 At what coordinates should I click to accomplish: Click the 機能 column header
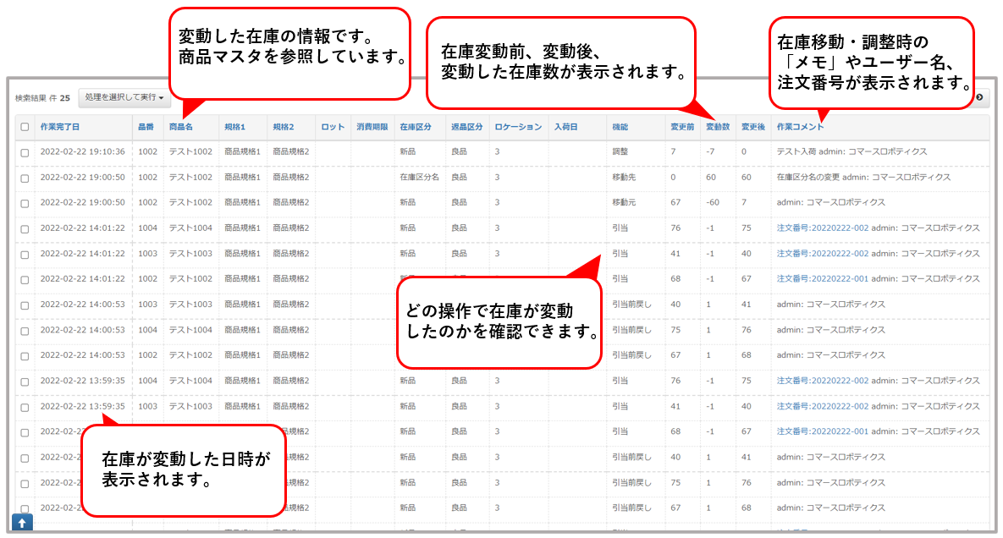pos(620,127)
